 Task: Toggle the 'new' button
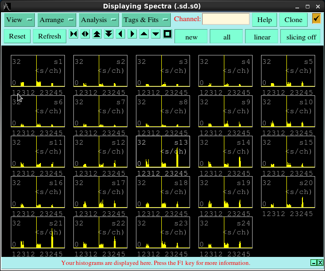click(x=191, y=37)
